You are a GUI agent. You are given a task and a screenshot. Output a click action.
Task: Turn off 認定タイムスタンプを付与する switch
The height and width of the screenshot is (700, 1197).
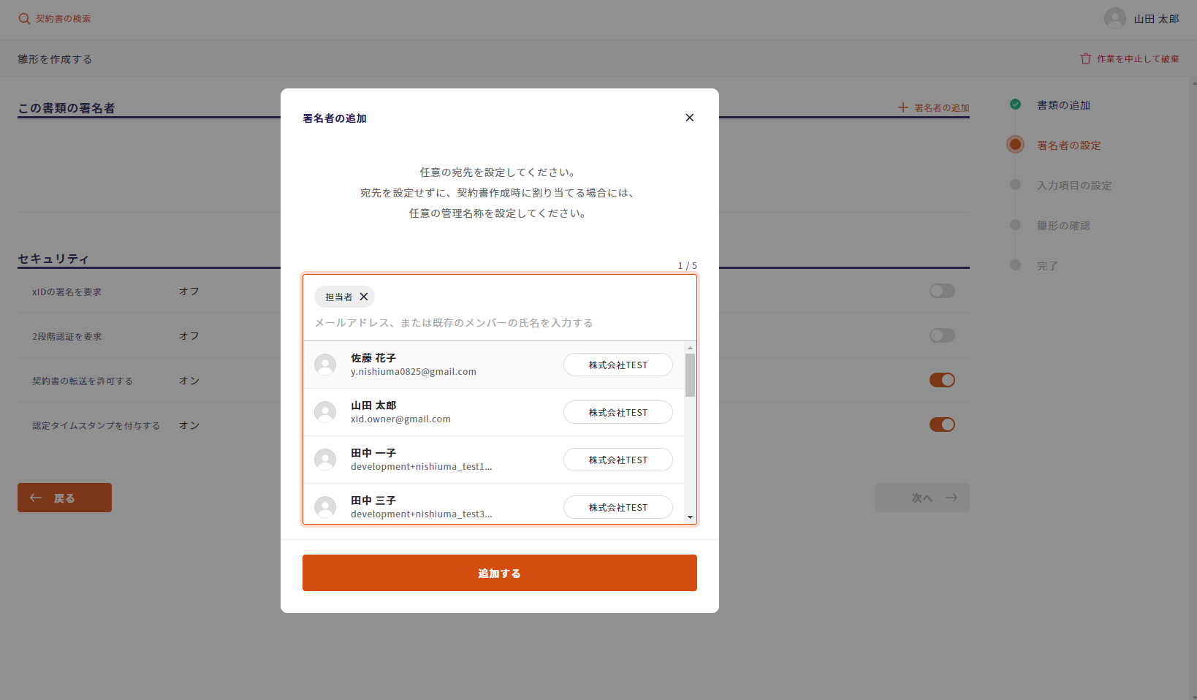pos(941,425)
